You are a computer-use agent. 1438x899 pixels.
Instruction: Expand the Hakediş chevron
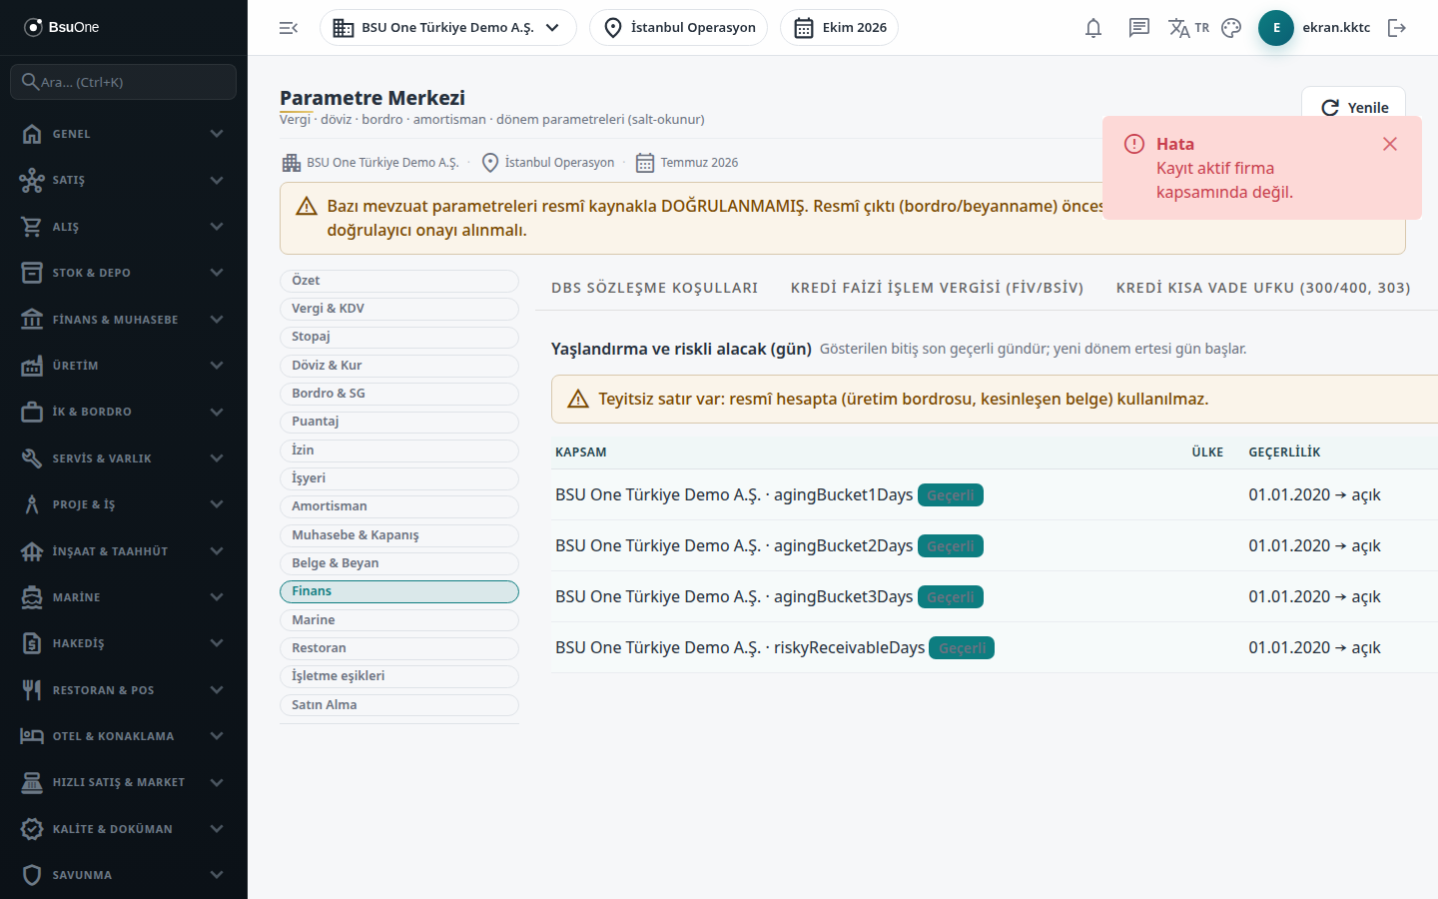tap(217, 643)
